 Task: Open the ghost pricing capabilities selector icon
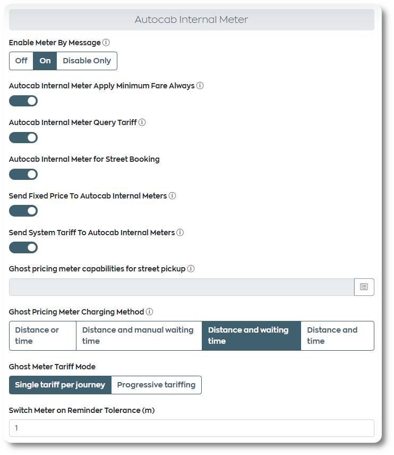pyautogui.click(x=364, y=287)
